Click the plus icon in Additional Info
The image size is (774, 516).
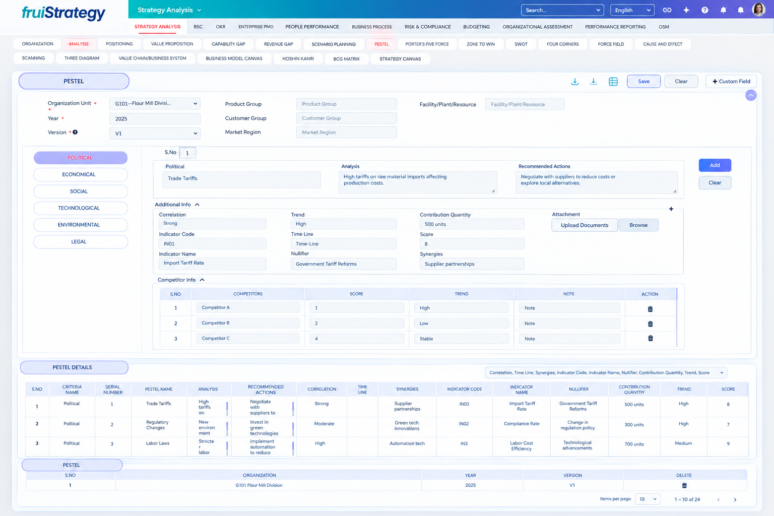click(x=671, y=209)
